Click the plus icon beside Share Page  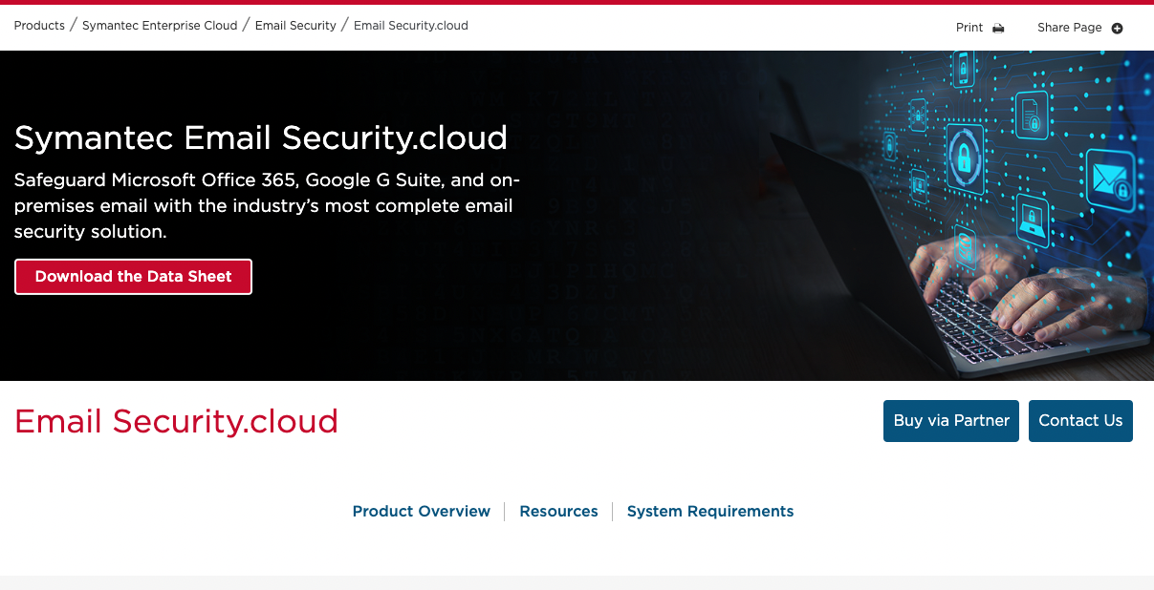1117,28
